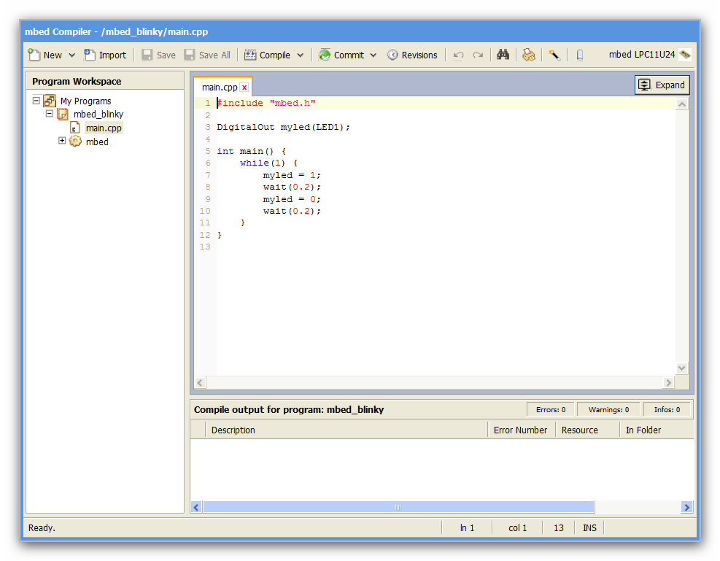Viewport: 720px width, 561px height.
Task: Open the New dropdown arrow
Action: 71,55
